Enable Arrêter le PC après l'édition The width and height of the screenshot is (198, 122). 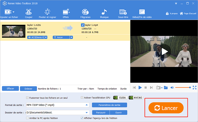tap(27, 118)
